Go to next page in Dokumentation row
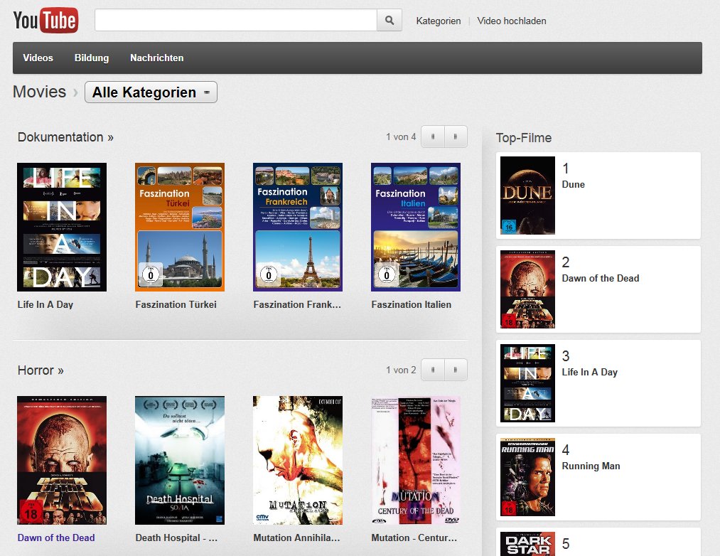Screen dimensions: 720x556 coord(456,137)
